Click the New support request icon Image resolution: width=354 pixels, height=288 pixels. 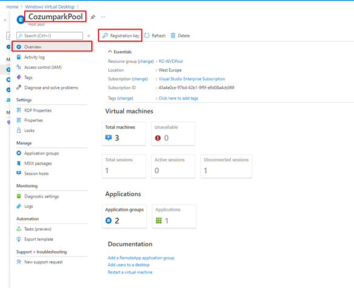19,262
